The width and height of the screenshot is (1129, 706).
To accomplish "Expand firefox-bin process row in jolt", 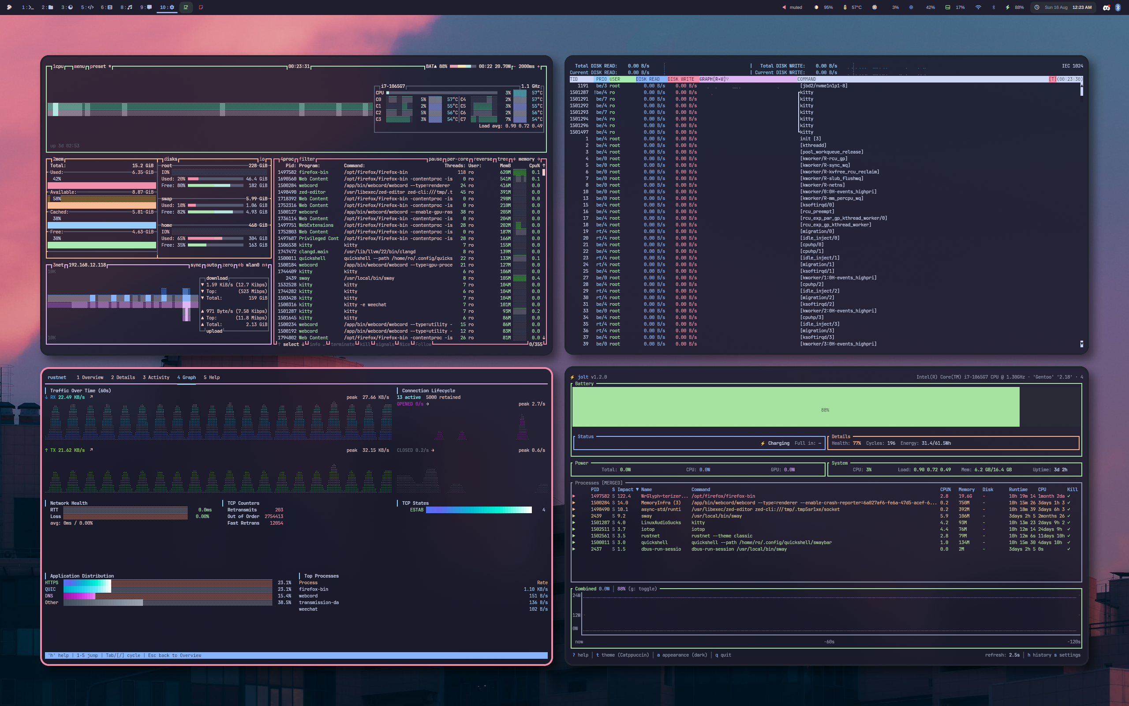I will [x=574, y=496].
